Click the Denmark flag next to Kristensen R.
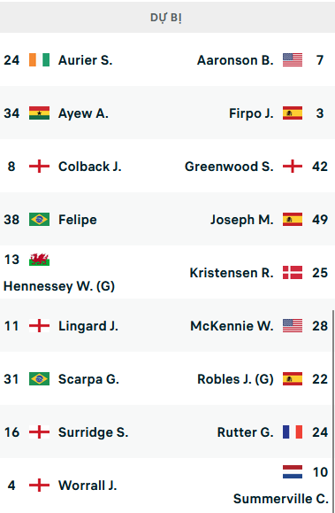This screenshot has width=335, height=513. tap(293, 273)
